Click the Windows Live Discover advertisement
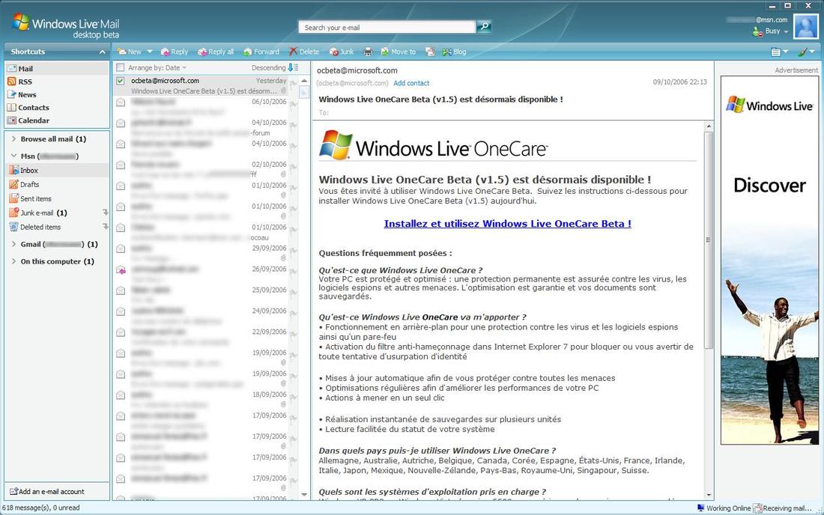This screenshot has height=515, width=824. pyautogui.click(x=769, y=260)
